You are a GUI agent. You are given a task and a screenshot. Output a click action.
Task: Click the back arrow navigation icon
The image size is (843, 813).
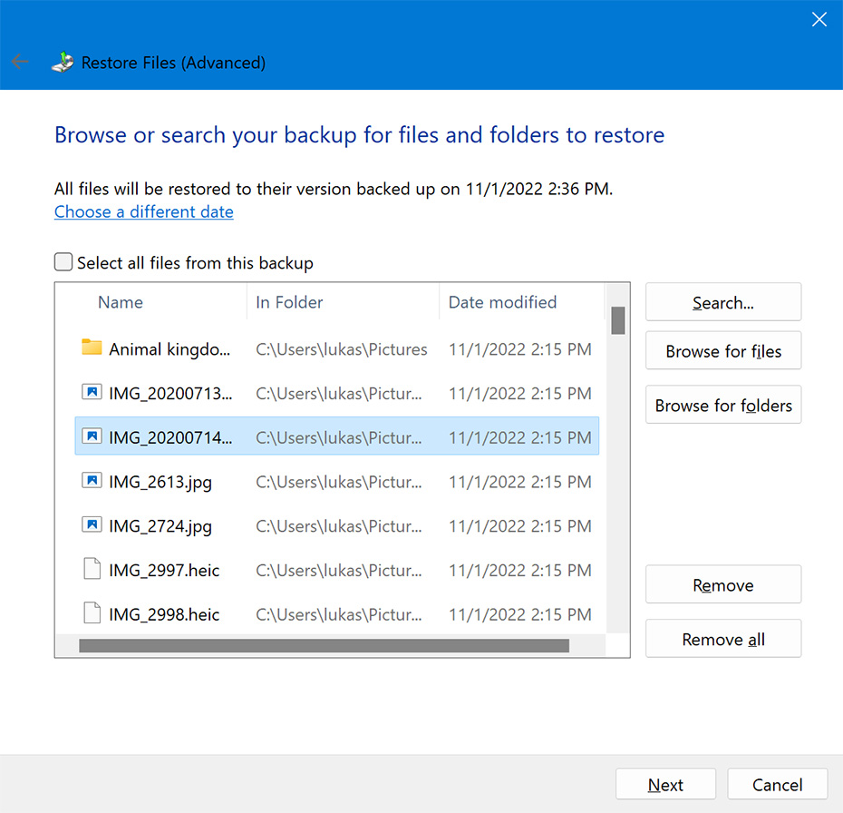(x=19, y=62)
